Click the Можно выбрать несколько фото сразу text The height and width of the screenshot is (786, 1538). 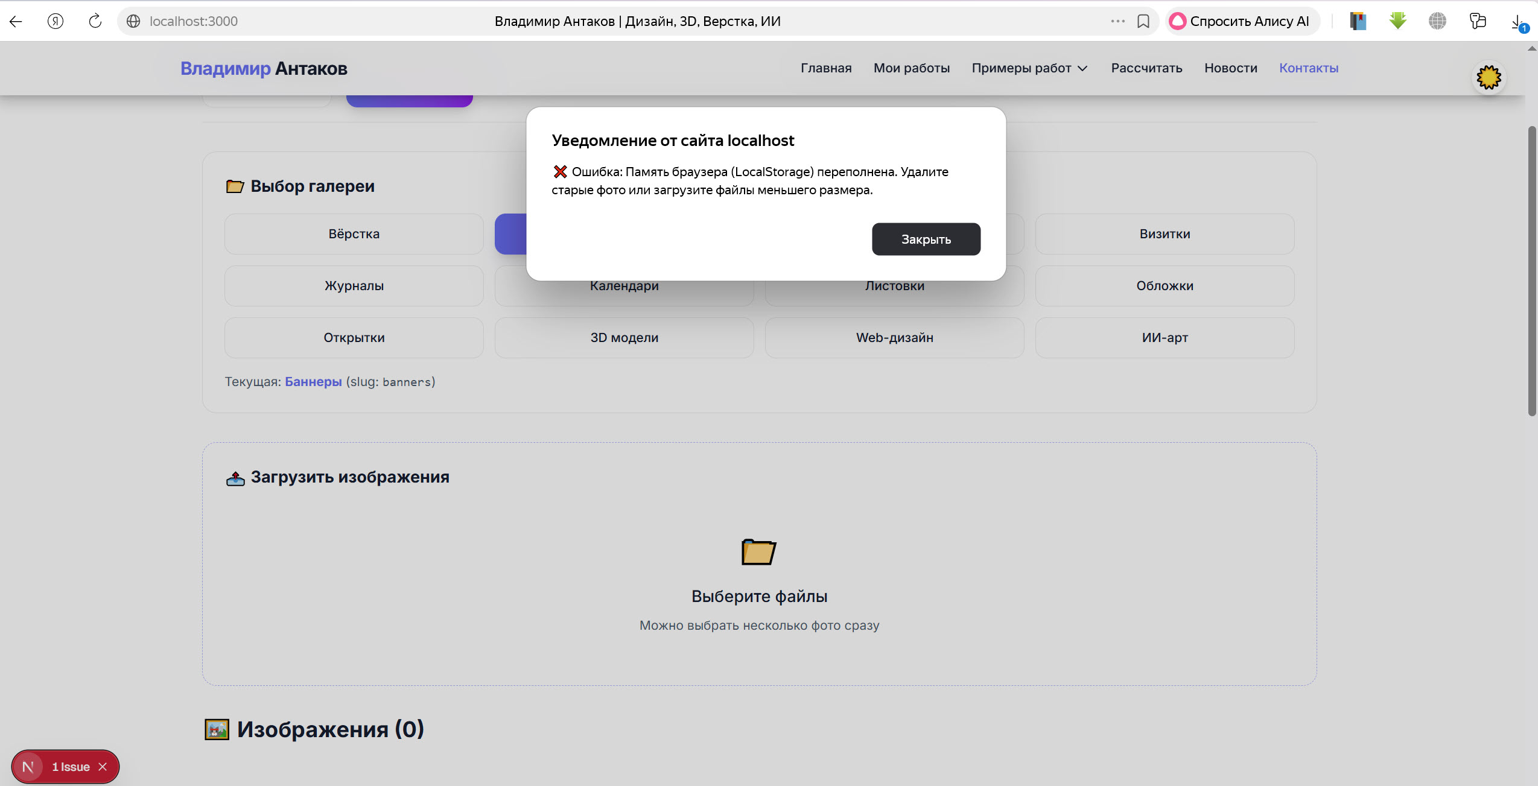point(759,626)
